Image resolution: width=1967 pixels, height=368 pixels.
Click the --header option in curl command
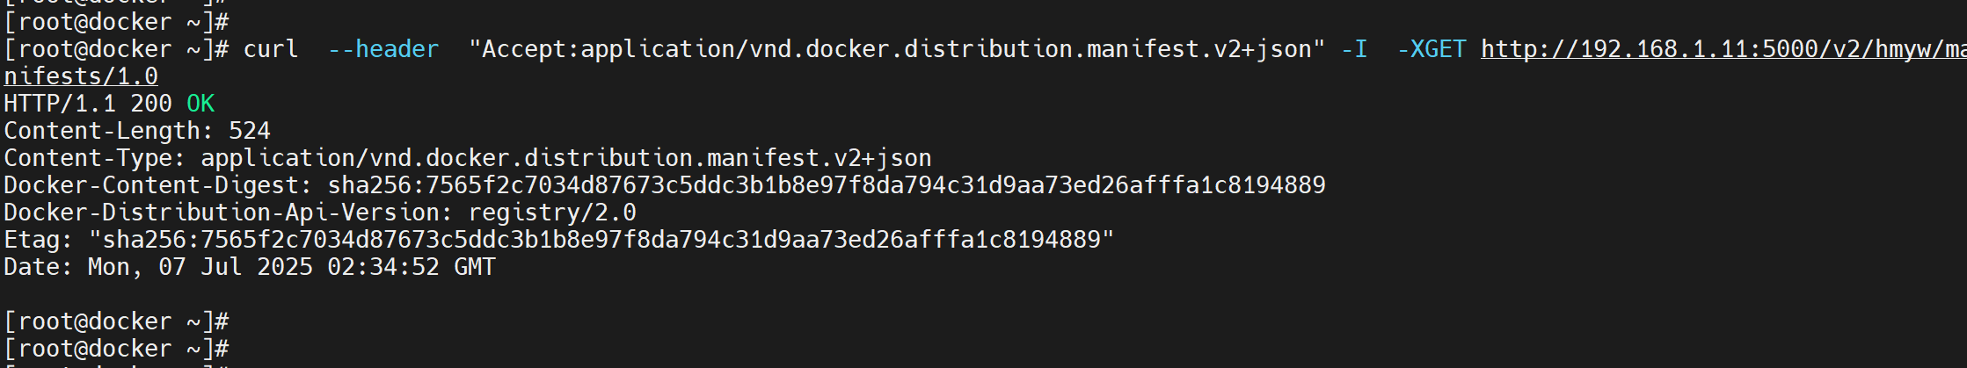coord(383,49)
